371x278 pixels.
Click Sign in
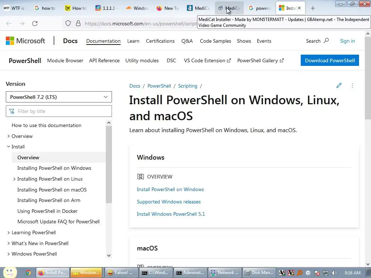[347, 41]
